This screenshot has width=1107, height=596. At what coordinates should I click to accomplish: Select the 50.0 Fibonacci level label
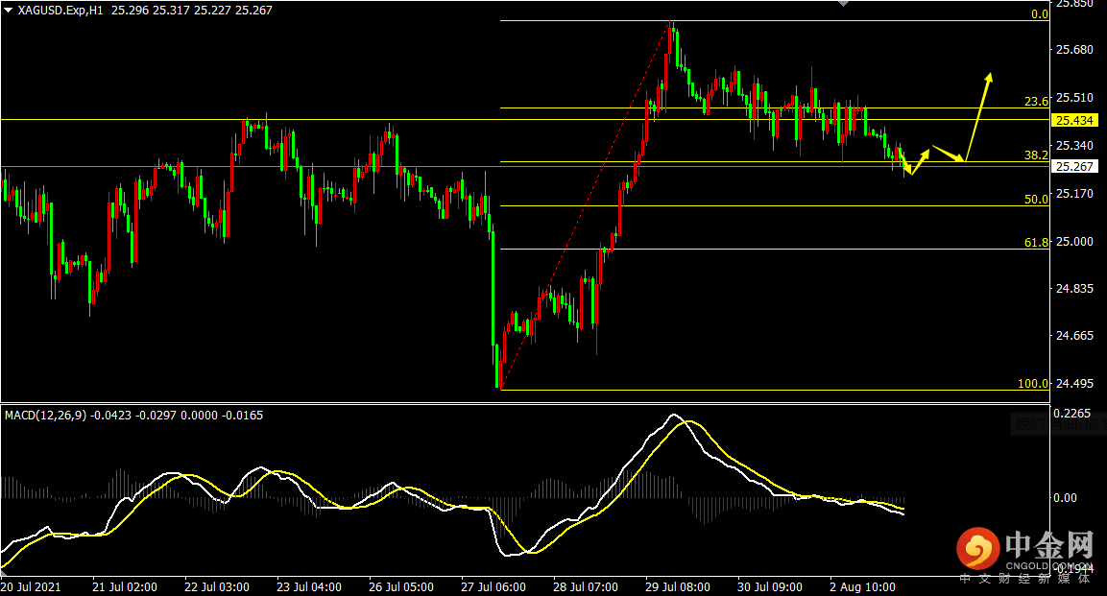click(1036, 200)
